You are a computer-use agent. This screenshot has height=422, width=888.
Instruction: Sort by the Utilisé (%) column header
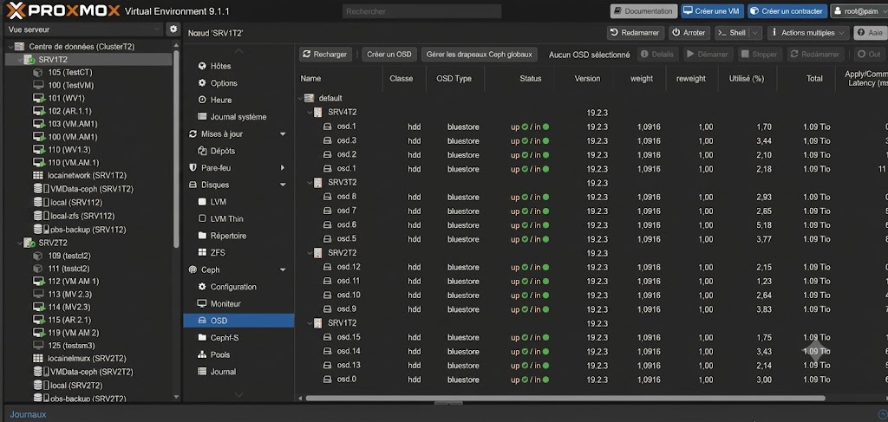(747, 79)
